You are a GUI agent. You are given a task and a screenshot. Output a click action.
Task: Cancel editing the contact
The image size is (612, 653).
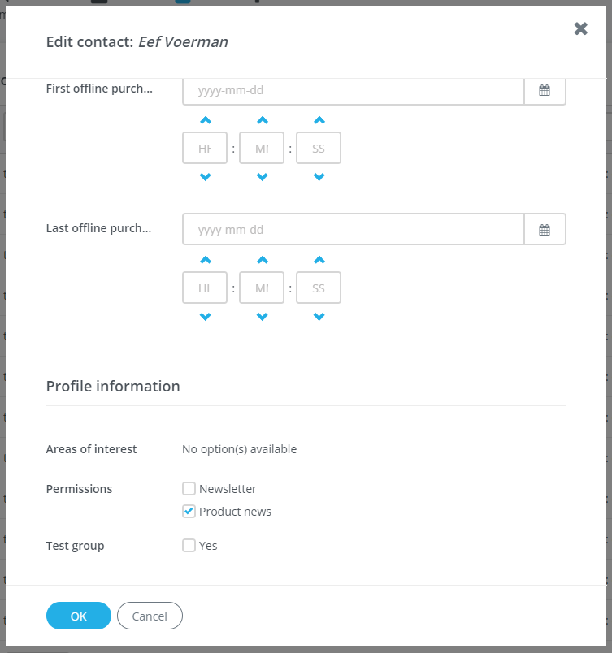tap(150, 616)
